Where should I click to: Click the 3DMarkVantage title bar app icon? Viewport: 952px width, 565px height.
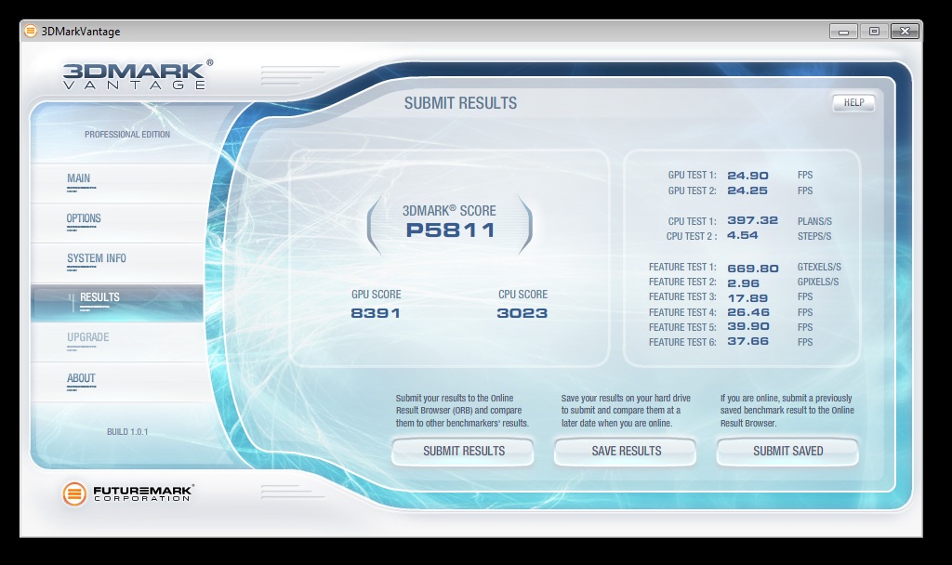point(31,31)
